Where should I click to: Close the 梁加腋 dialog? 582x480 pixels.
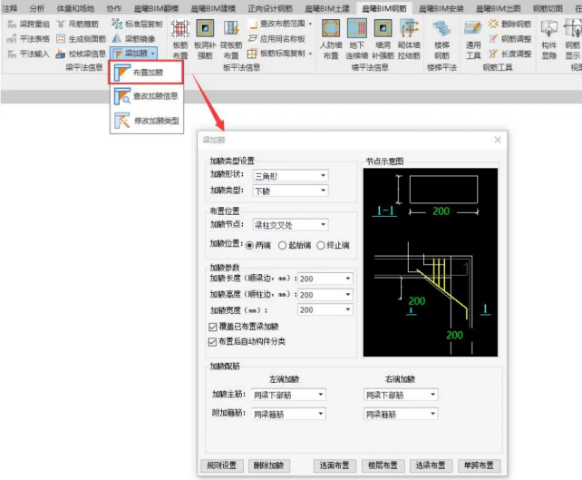[x=498, y=140]
